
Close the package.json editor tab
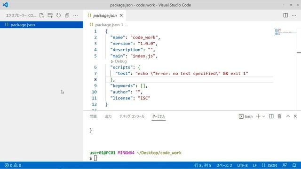(121, 15)
